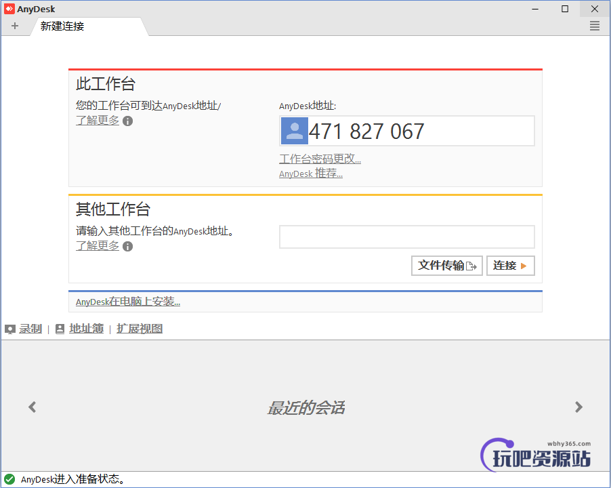Click the 最近的会话 label
This screenshot has height=488, width=611.
(x=306, y=408)
